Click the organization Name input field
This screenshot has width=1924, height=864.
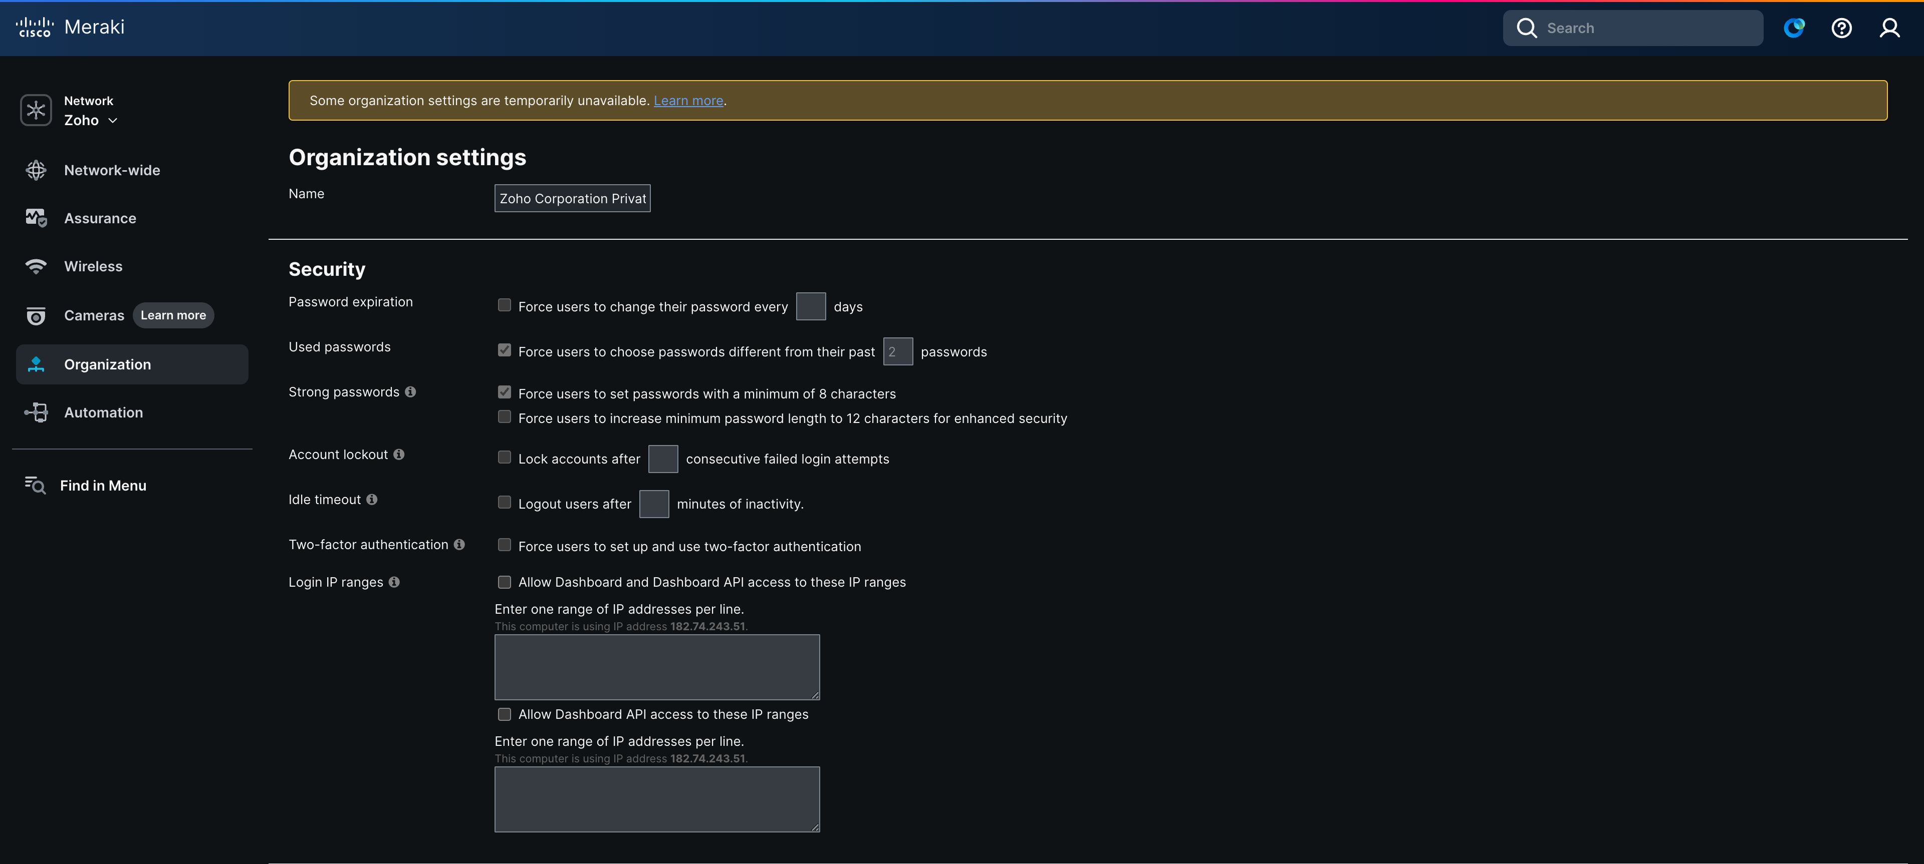pyautogui.click(x=572, y=198)
